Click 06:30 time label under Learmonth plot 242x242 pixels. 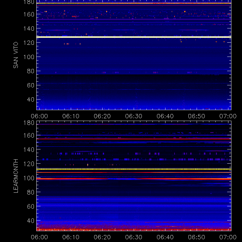[x=134, y=237]
